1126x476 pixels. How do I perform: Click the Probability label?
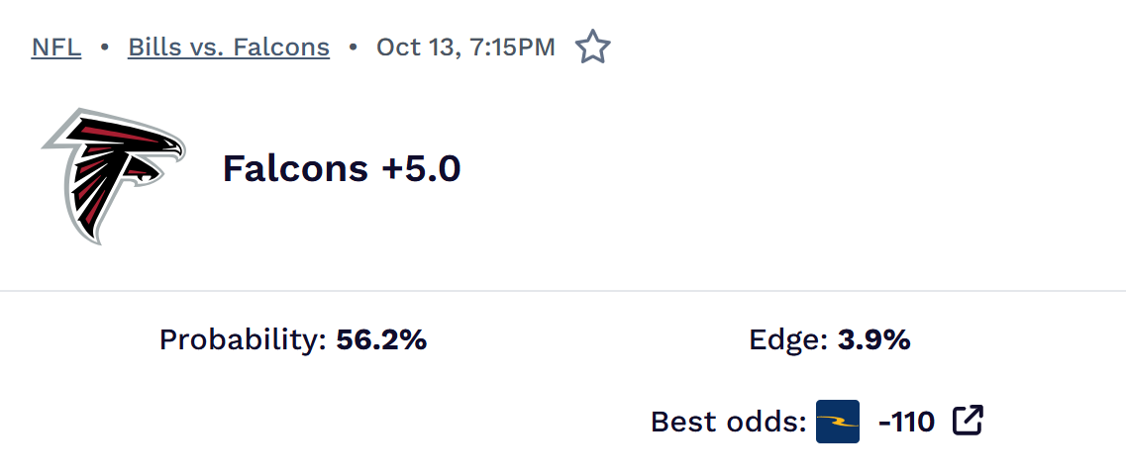pos(243,340)
